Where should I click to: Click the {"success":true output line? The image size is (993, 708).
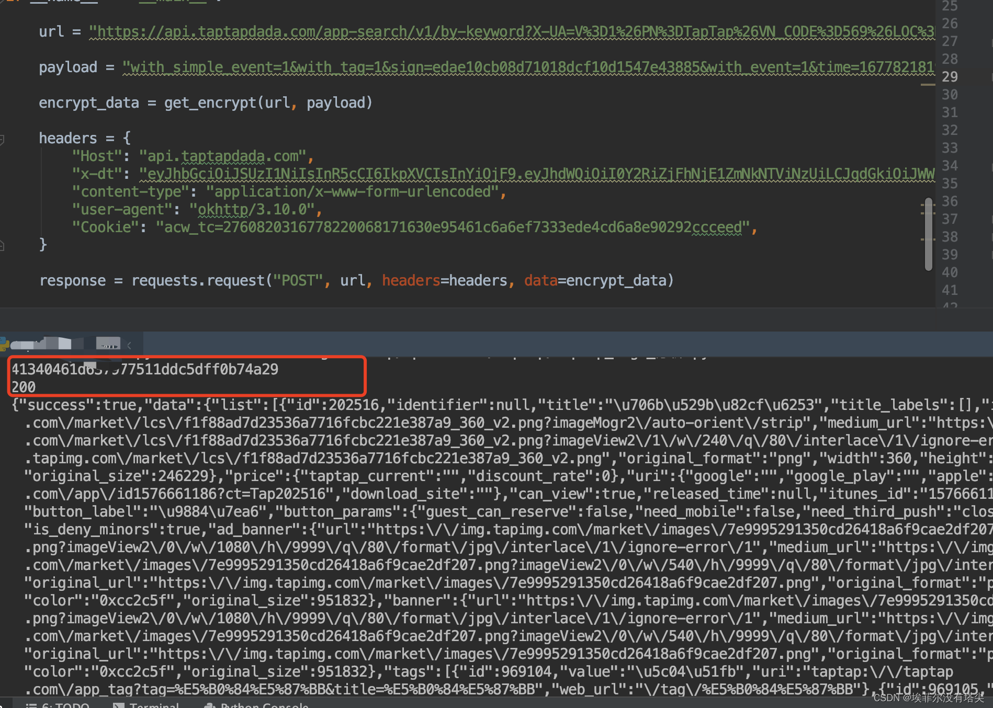502,405
